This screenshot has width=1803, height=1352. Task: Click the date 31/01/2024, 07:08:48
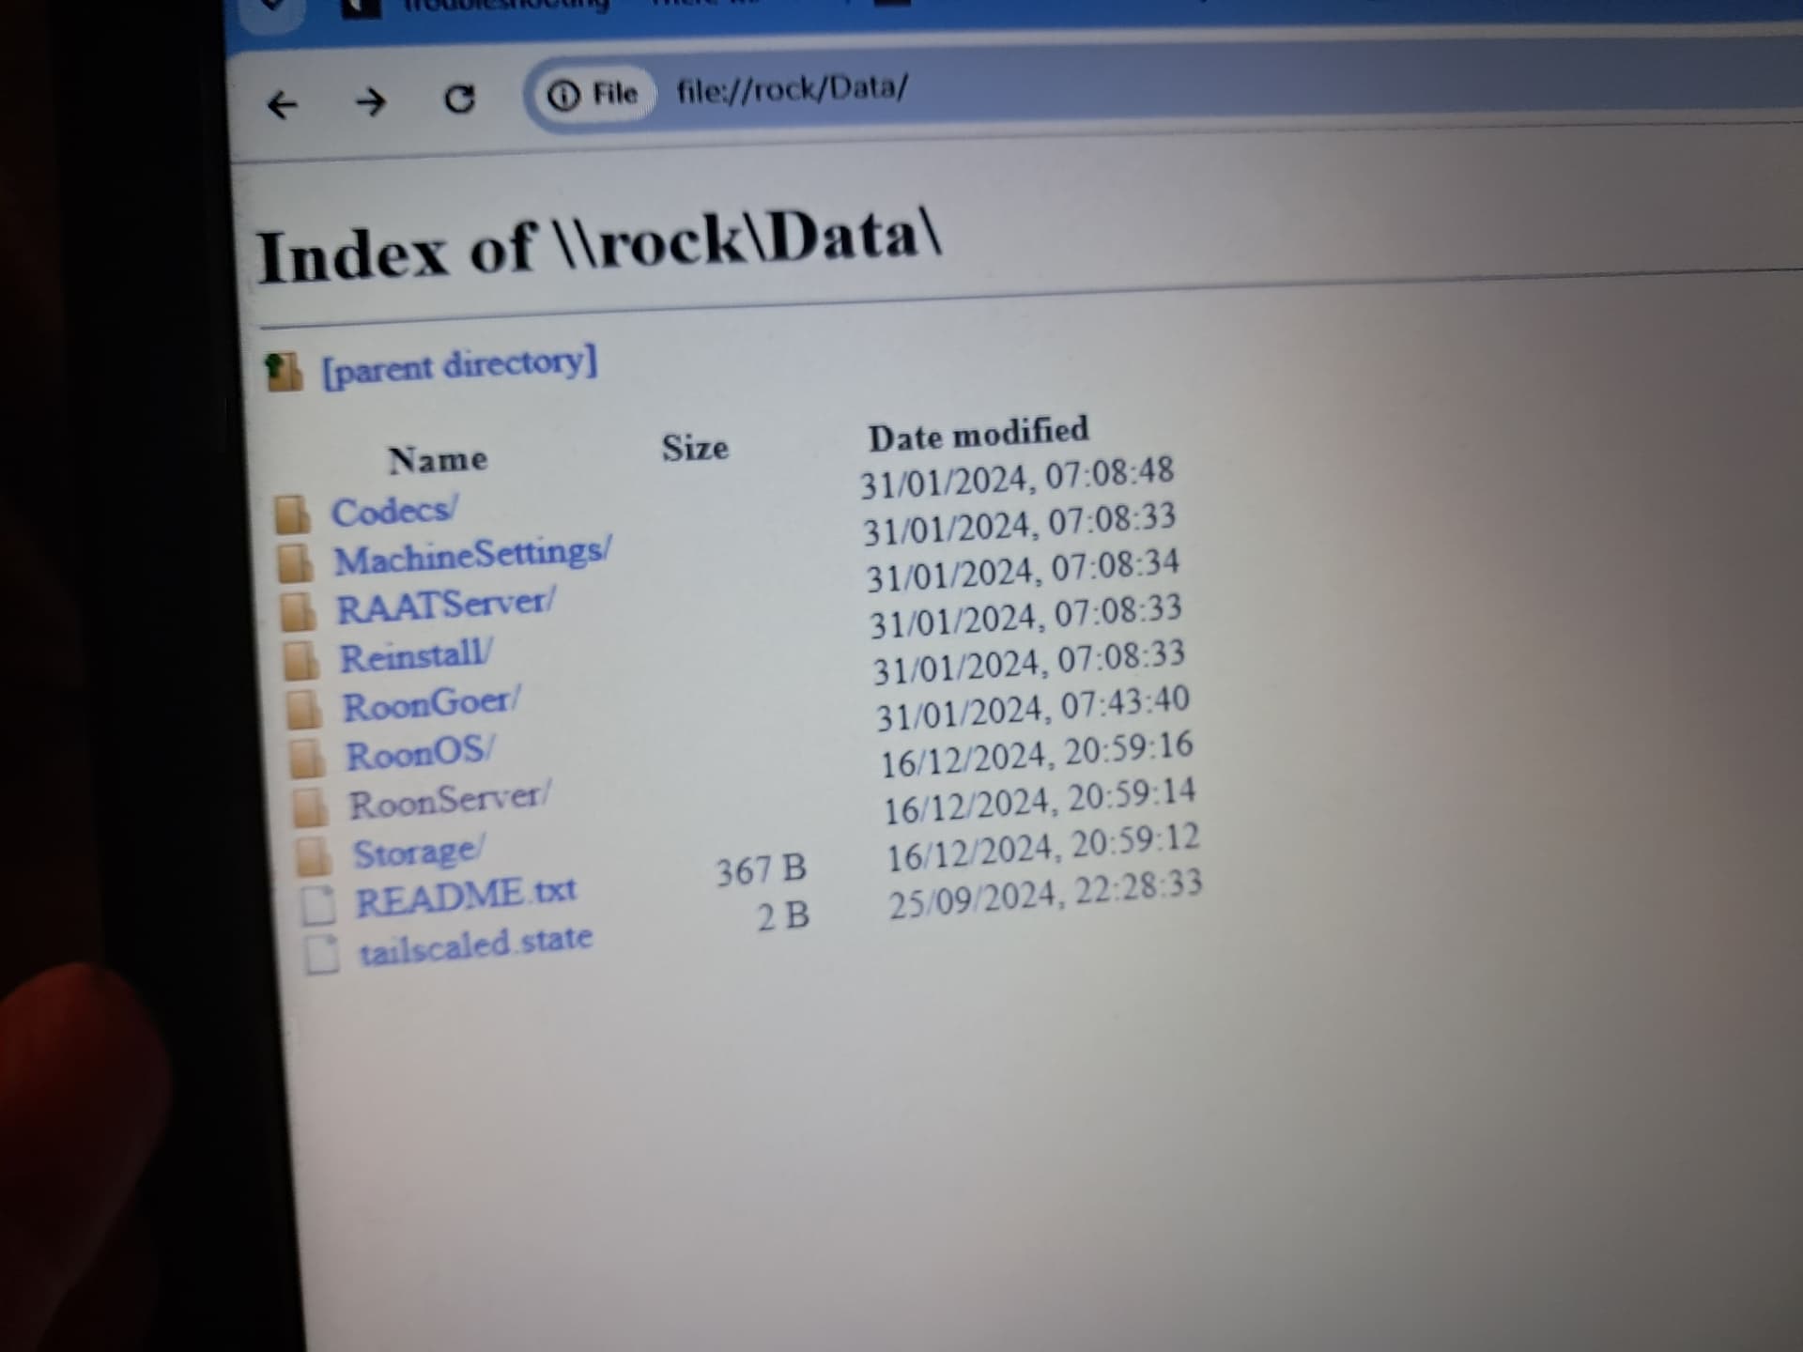(x=1018, y=477)
